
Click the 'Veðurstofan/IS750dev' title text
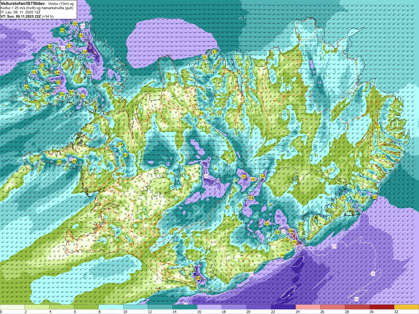point(23,3)
